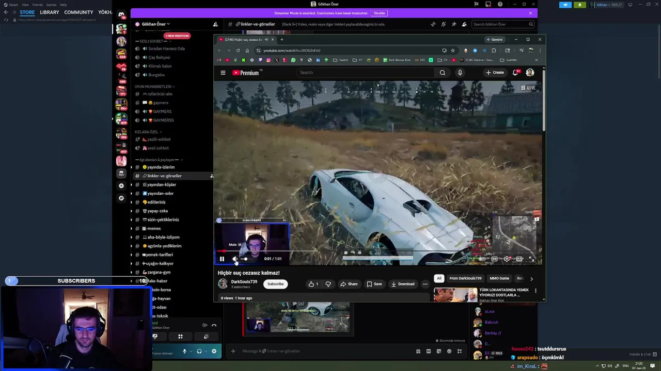Open more actions menu beside Download
The height and width of the screenshot is (371, 661).
click(x=425, y=284)
